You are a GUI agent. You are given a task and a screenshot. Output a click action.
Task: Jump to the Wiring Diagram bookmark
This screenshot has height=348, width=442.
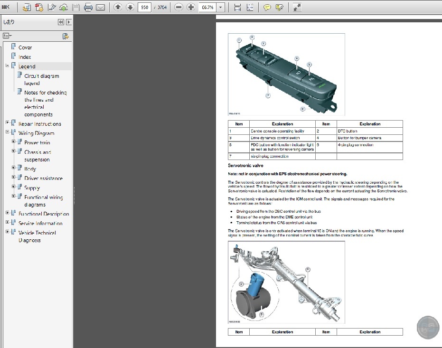[37, 133]
